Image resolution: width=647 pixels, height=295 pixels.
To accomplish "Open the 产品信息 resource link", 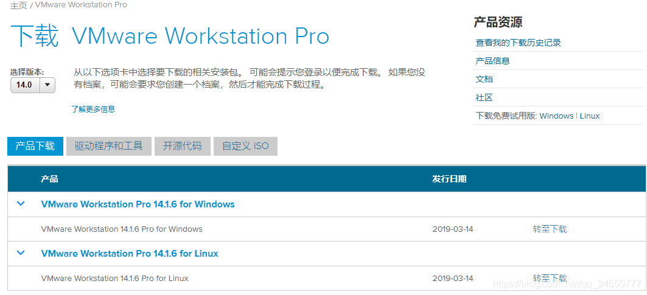I will click(x=492, y=61).
